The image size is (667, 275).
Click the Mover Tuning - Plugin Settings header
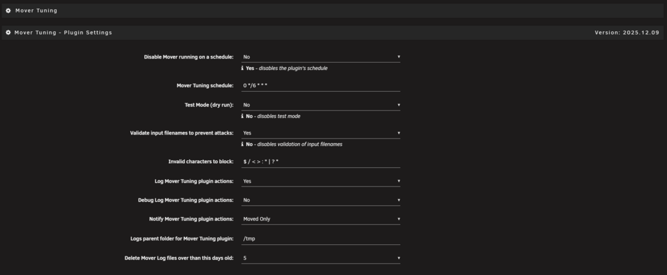coord(333,33)
